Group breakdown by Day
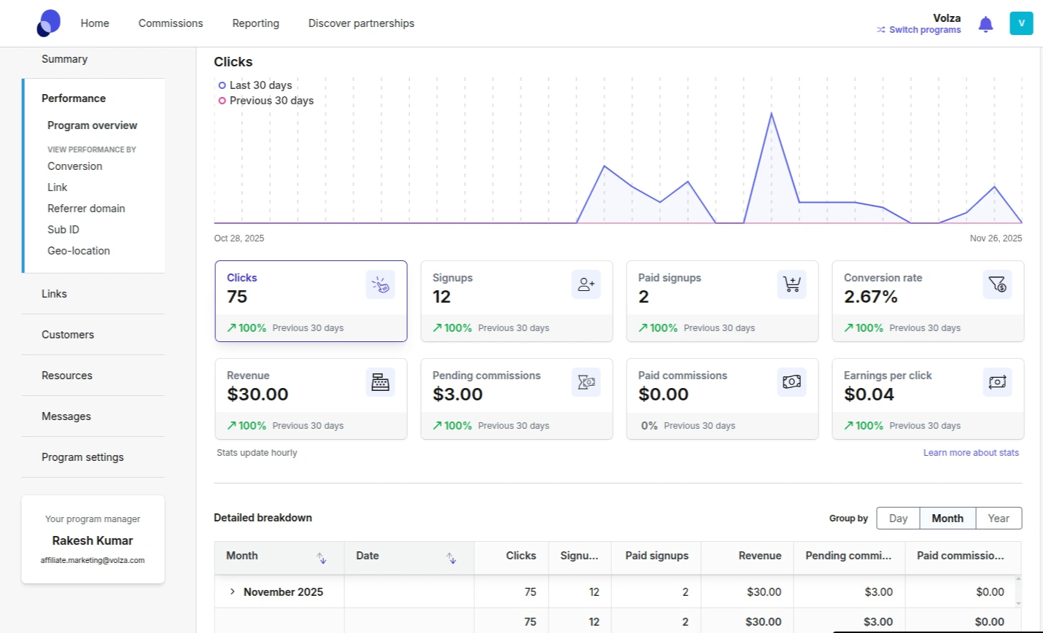Screen dimensions: 1043x633 pyautogui.click(x=898, y=519)
